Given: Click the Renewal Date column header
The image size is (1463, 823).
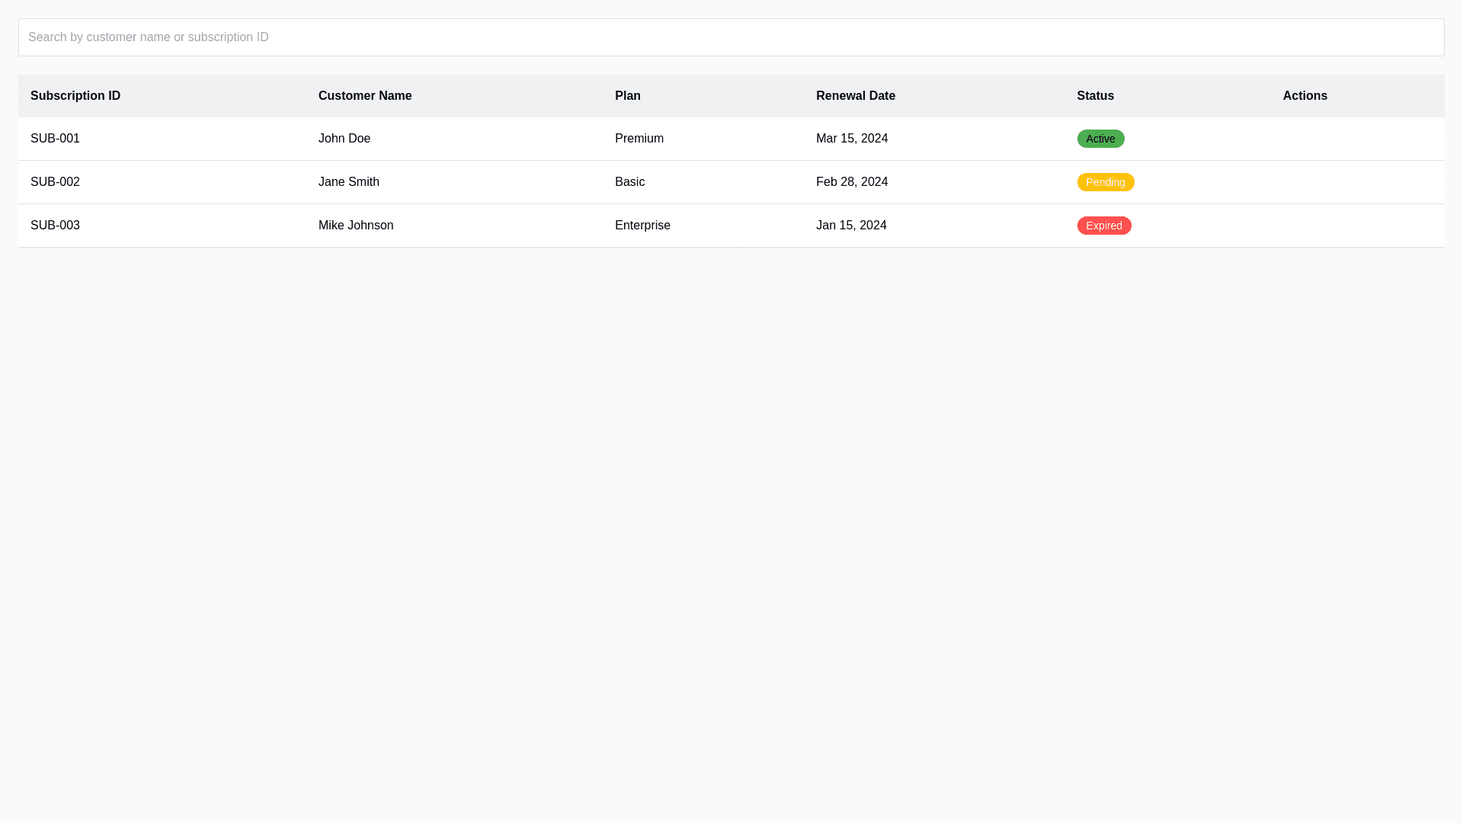Looking at the screenshot, I should coord(855,96).
